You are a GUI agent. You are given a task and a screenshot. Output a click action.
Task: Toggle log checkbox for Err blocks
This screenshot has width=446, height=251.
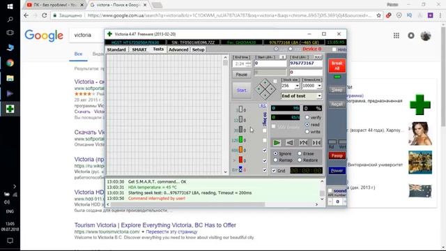tap(265, 170)
